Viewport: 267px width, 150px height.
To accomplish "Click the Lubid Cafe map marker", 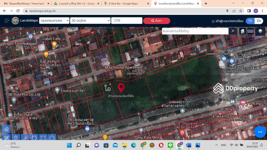I will point(54,45).
